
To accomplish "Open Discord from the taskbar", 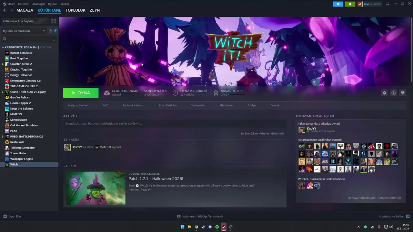I will [210, 227].
